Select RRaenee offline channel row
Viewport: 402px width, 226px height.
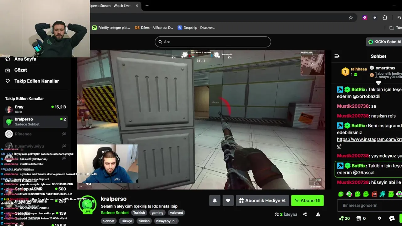pyautogui.click(x=35, y=134)
